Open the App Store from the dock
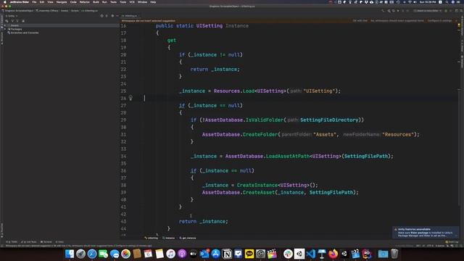 (x=216, y=254)
